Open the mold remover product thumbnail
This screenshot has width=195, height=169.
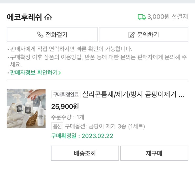coord(26,108)
